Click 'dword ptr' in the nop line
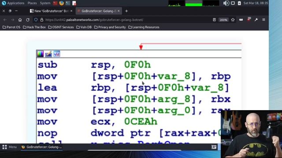Screen dimensions: 282x158 tap(120, 133)
